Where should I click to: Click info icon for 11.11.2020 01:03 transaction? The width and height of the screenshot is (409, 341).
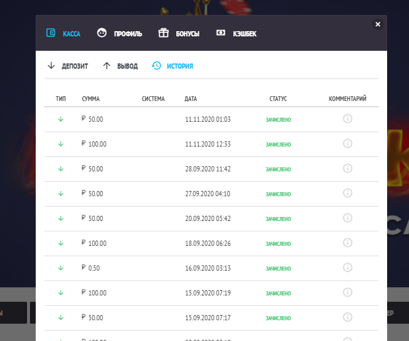[347, 119]
